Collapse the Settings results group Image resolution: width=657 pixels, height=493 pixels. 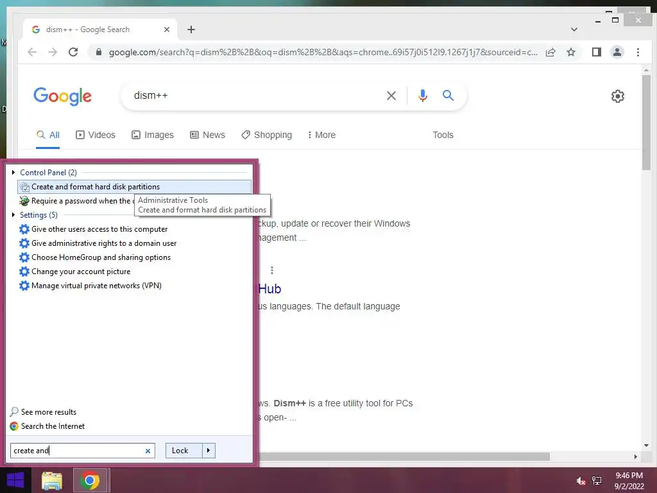13,214
